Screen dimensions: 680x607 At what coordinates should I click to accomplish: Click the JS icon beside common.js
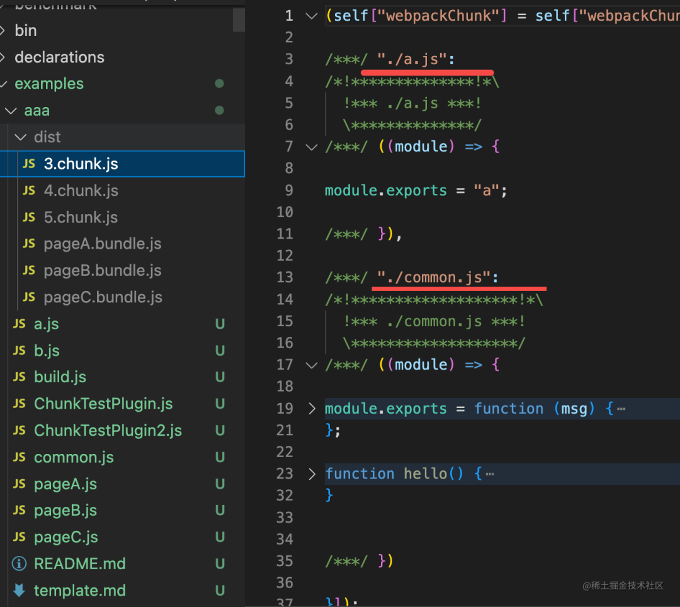tap(20, 458)
